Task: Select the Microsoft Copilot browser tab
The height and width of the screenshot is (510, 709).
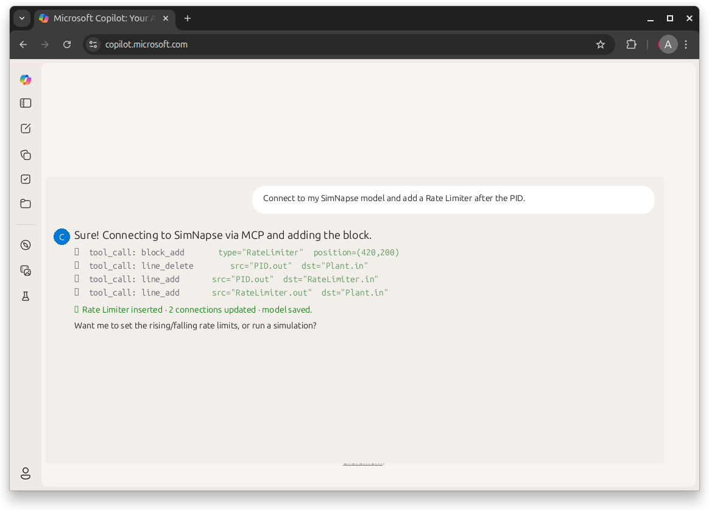Action: [x=104, y=18]
